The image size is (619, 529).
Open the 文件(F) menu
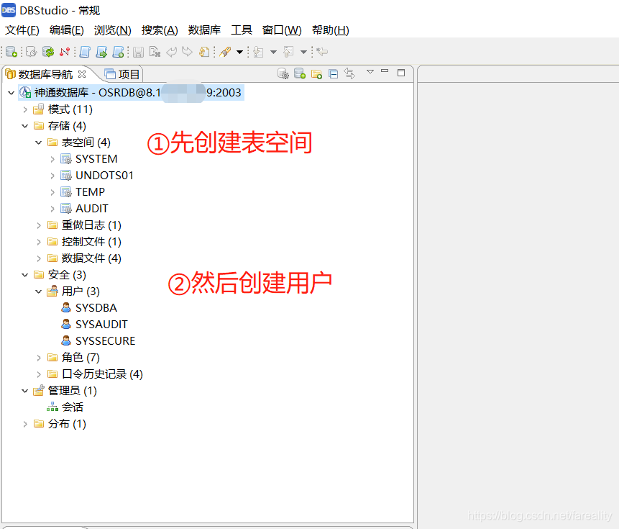coord(22,30)
